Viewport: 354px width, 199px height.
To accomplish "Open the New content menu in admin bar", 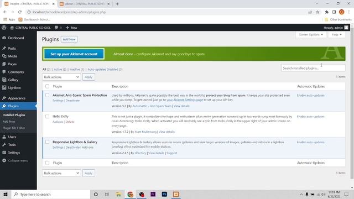I will pyautogui.click(x=71, y=28).
